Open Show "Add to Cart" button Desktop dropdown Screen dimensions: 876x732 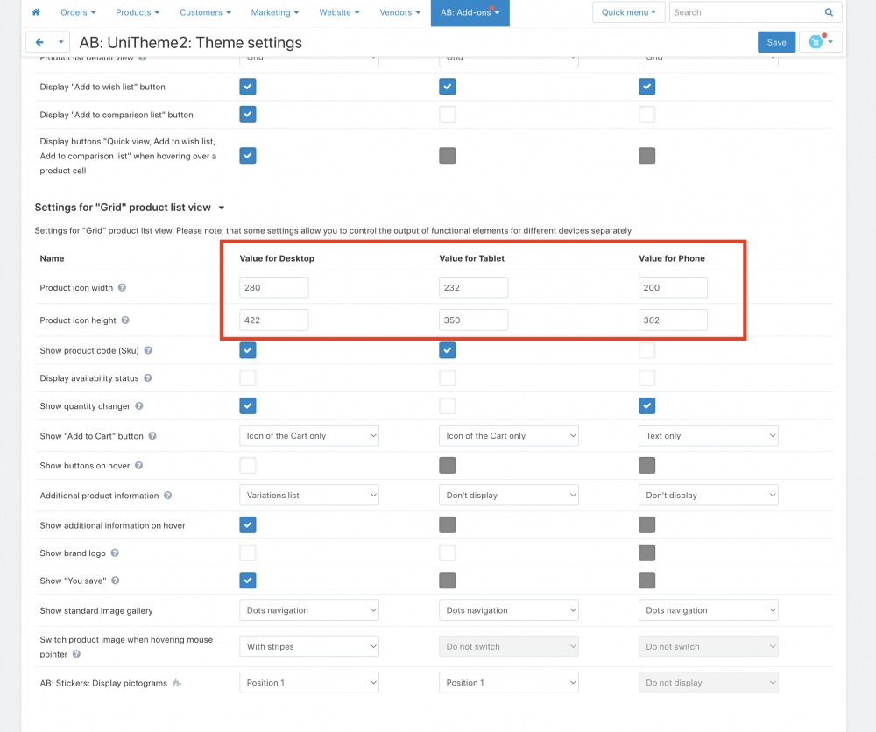(308, 435)
